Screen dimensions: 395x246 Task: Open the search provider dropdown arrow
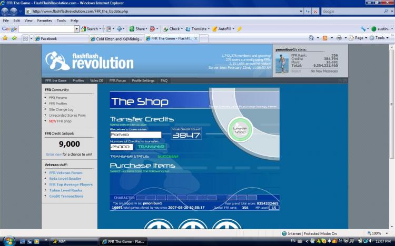(392, 12)
